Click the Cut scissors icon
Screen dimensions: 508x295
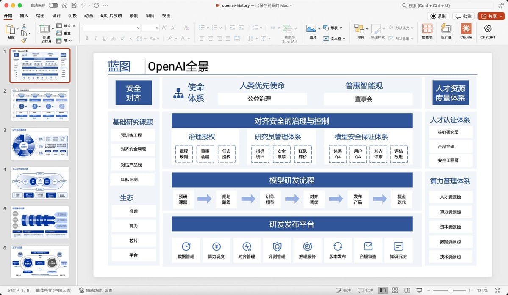pyautogui.click(x=24, y=26)
